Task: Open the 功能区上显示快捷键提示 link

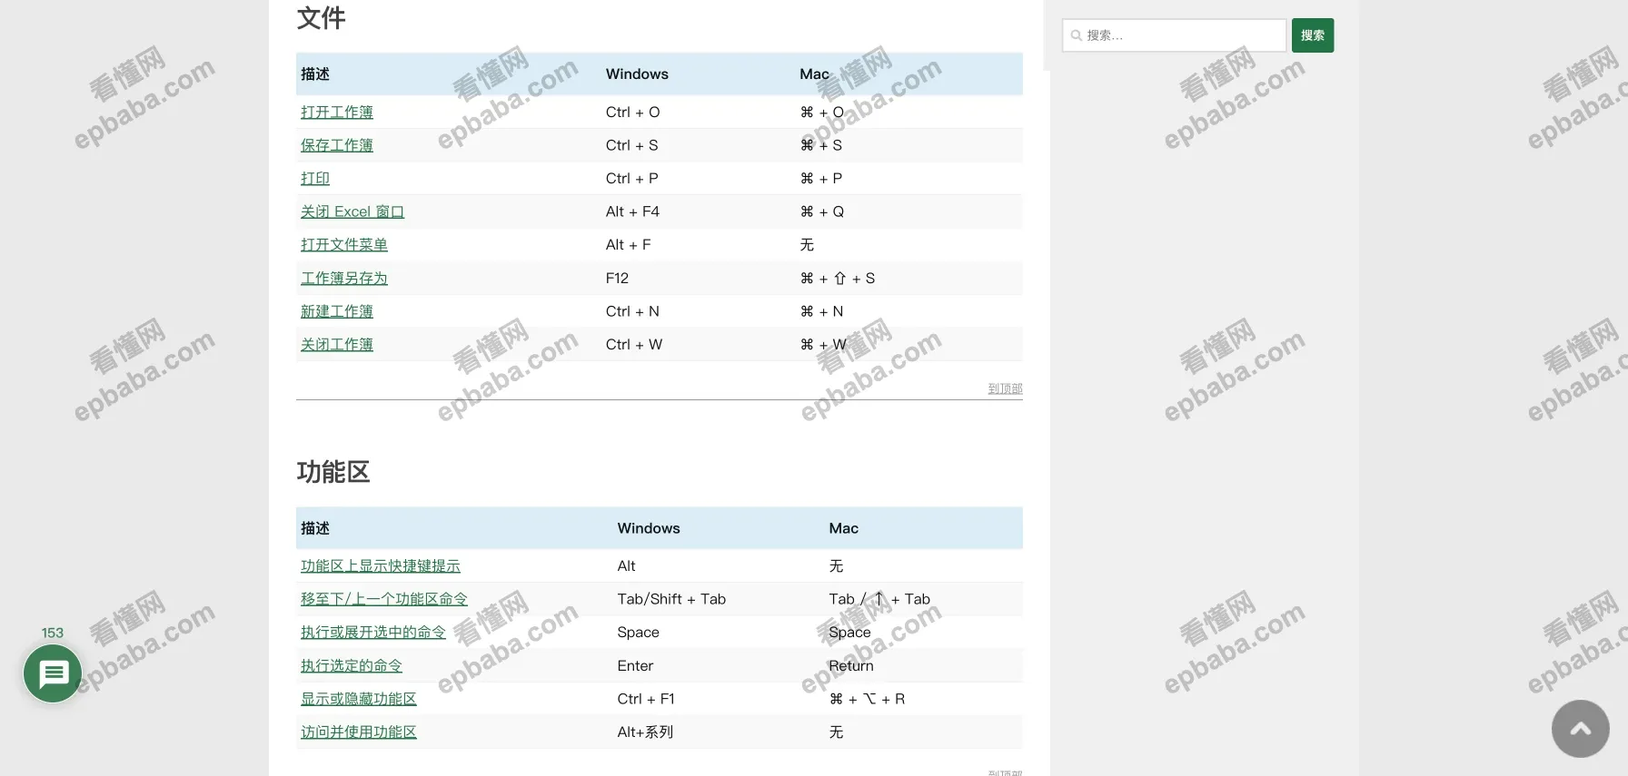Action: (x=380, y=566)
